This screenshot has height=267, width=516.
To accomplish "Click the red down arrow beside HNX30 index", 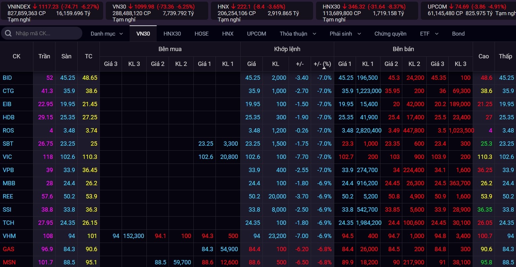I will click(x=344, y=7).
